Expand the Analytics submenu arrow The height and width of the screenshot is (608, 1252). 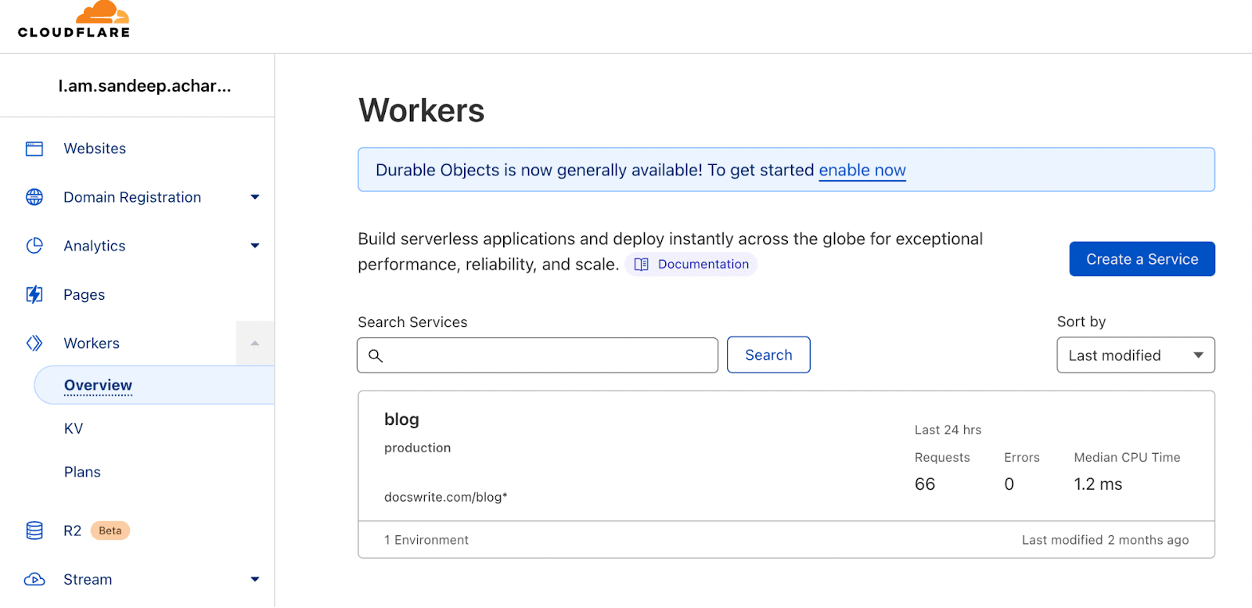point(255,246)
